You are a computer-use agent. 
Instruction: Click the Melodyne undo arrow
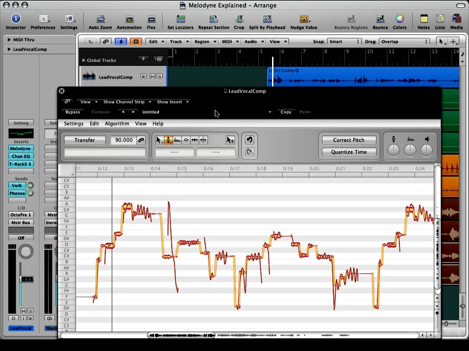(x=250, y=140)
